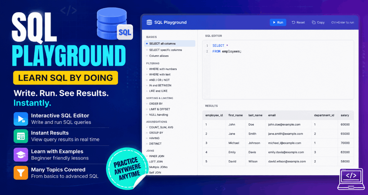Click the salary value 58000
The image size is (368, 195).
click(345, 161)
